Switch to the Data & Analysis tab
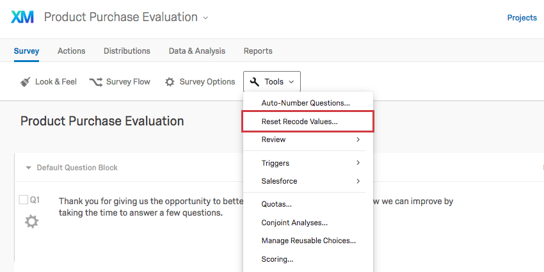Viewport: 544px width, 272px height. click(197, 51)
